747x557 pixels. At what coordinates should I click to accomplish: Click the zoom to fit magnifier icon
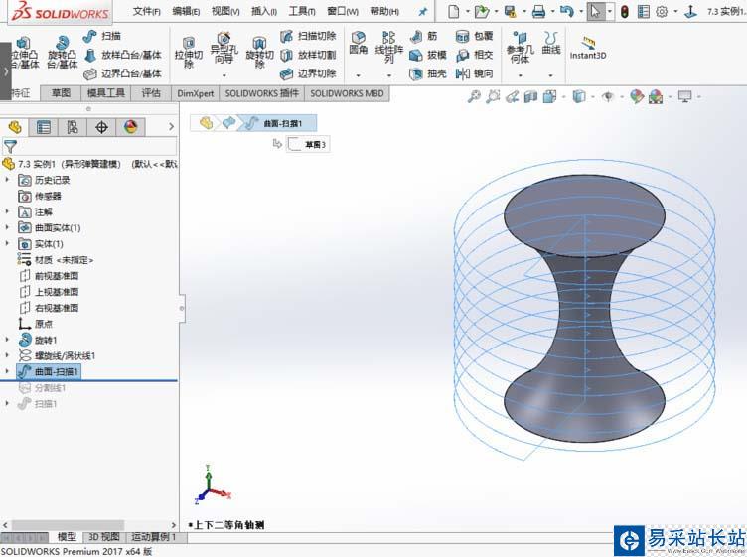click(x=474, y=97)
